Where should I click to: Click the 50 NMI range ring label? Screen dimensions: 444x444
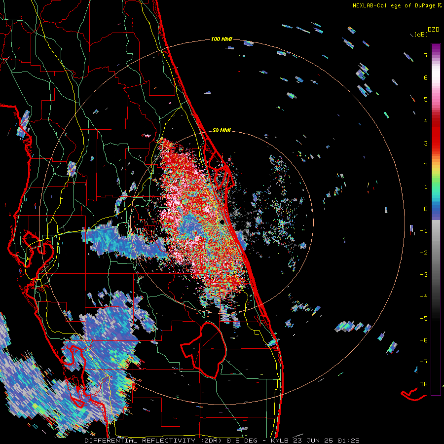(x=222, y=130)
